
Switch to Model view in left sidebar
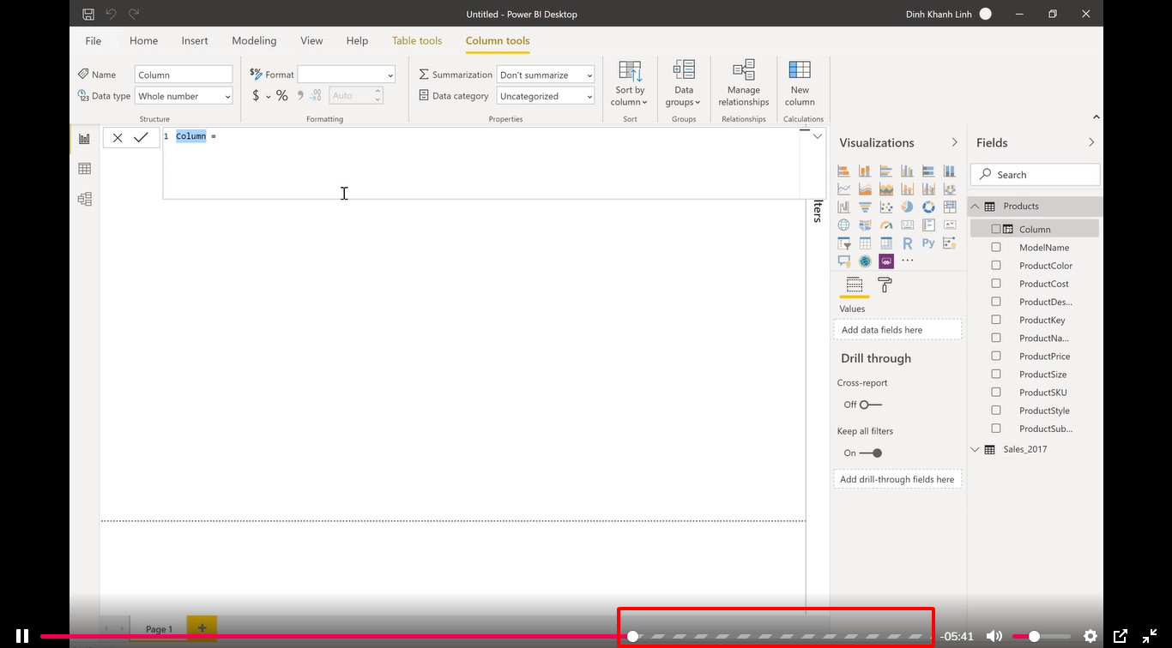click(84, 199)
